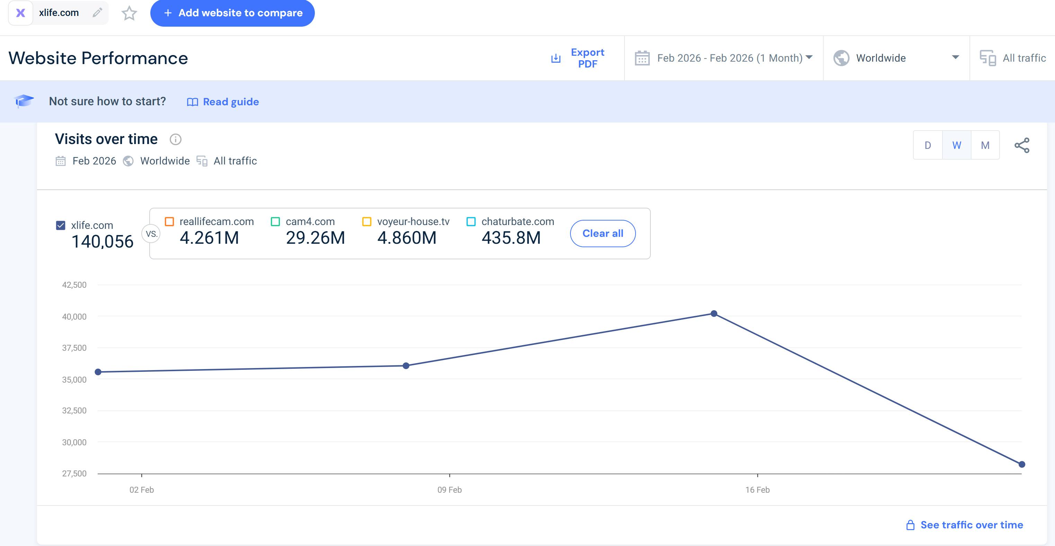Switch chart to daily D view
Image resolution: width=1055 pixels, height=546 pixels.
(x=928, y=145)
